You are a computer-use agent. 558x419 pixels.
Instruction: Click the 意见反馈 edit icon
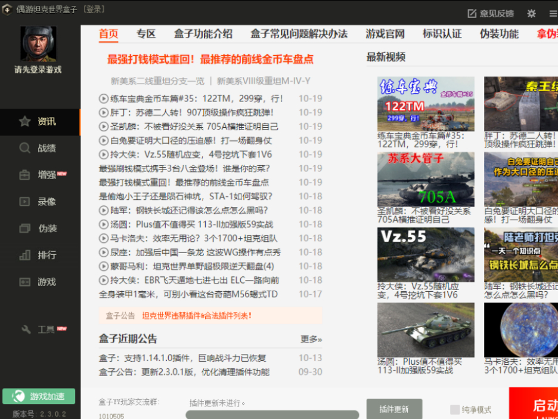click(472, 14)
